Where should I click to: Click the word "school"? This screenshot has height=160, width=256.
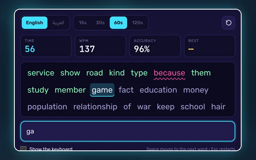click(193, 107)
